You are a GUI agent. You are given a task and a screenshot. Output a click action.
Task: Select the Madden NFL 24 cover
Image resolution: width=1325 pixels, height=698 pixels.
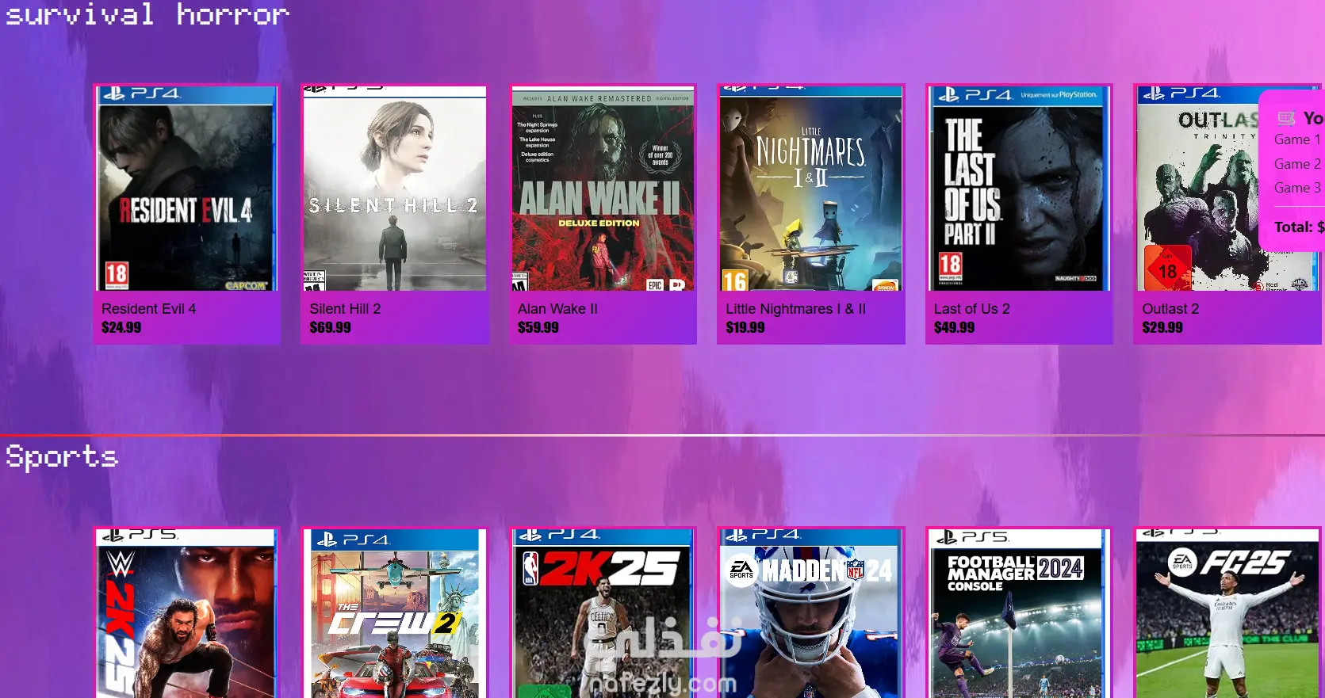(x=811, y=614)
